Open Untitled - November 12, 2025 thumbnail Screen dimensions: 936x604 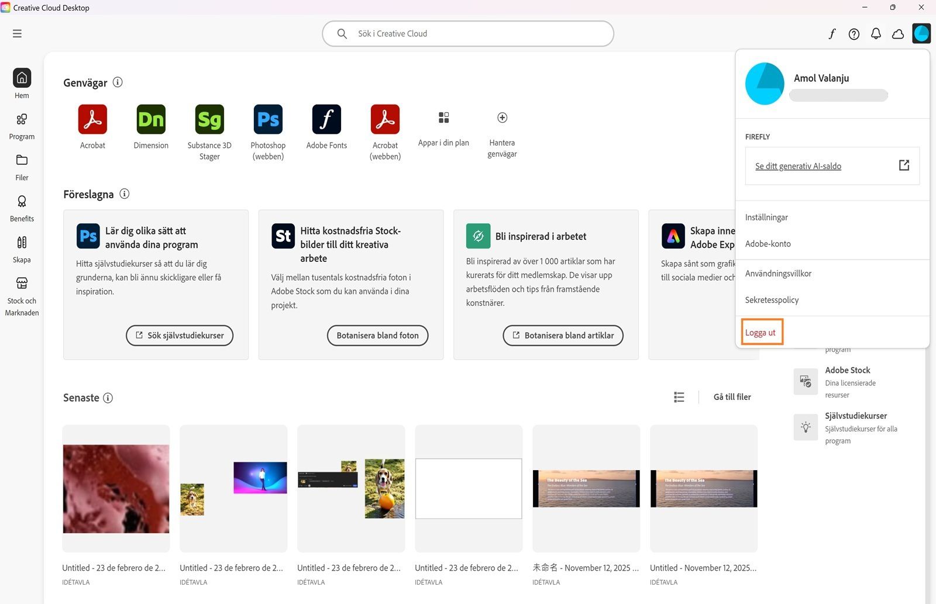click(704, 488)
